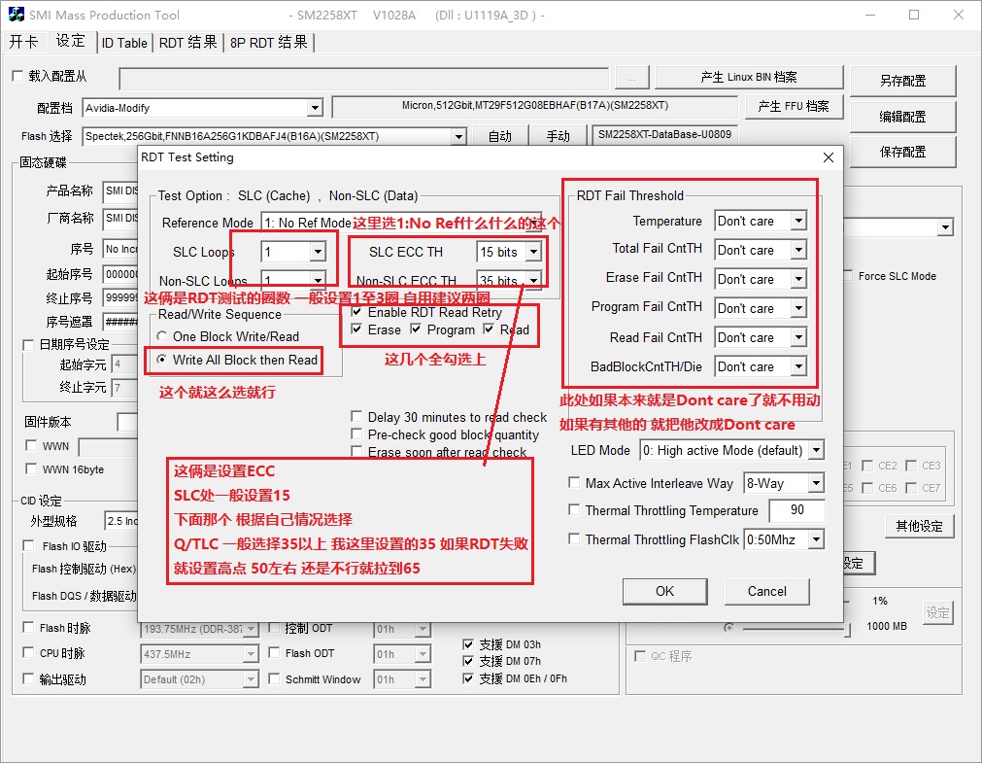This screenshot has width=982, height=763.
Task: Expand Temperature fail threshold dropdown
Action: pyautogui.click(x=797, y=221)
